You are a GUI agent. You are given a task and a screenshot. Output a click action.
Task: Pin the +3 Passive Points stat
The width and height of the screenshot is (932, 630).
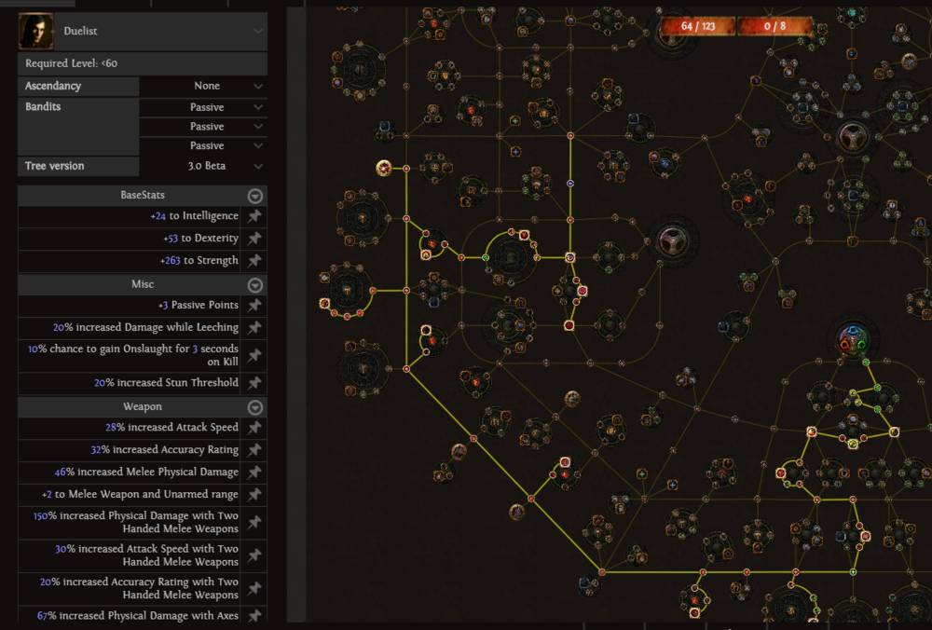254,305
